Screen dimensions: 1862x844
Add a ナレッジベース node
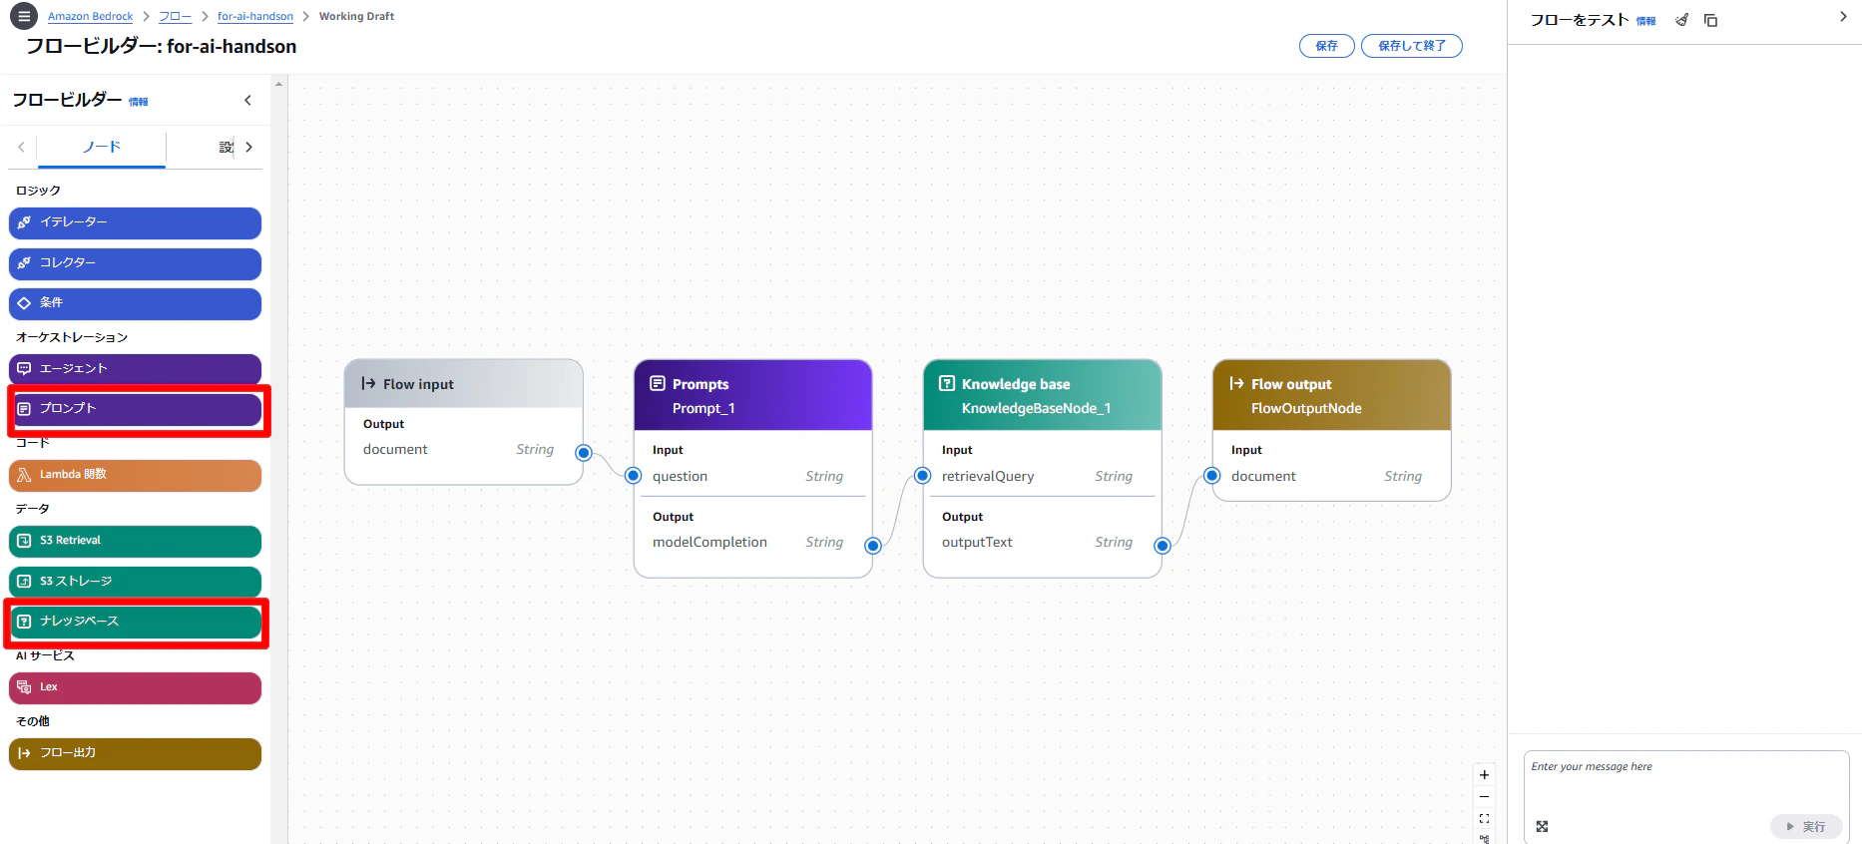coord(135,622)
